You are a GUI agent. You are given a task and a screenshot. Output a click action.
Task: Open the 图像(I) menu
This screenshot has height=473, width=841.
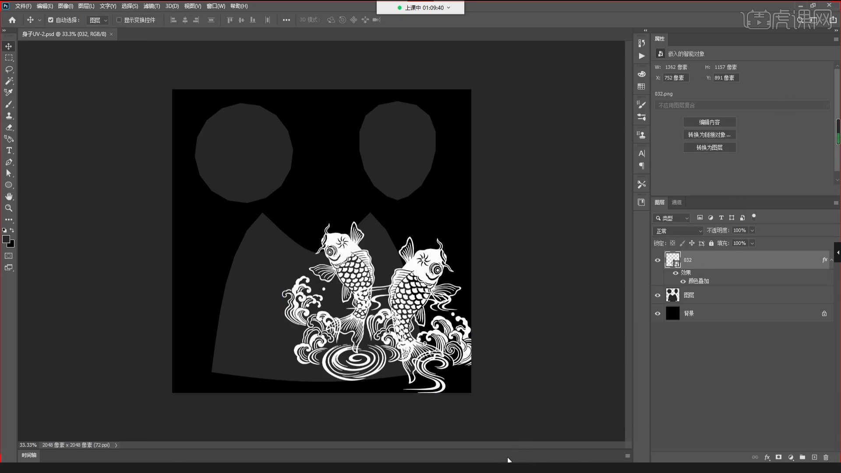(x=66, y=6)
